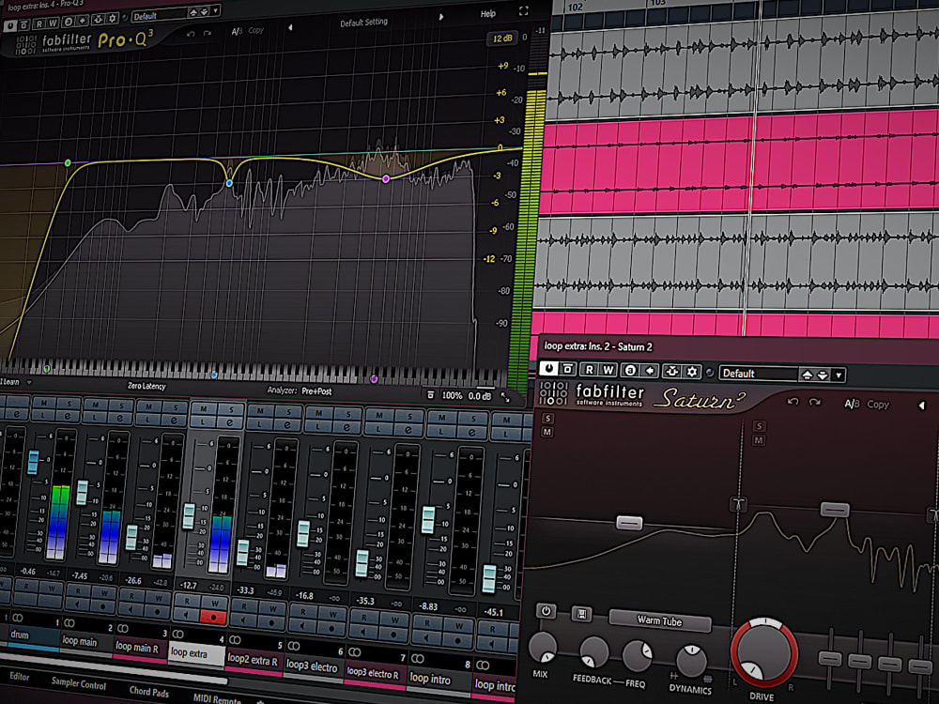Click the Saturn 2 DYNAMICS knob
The width and height of the screenshot is (939, 704).
[691, 660]
